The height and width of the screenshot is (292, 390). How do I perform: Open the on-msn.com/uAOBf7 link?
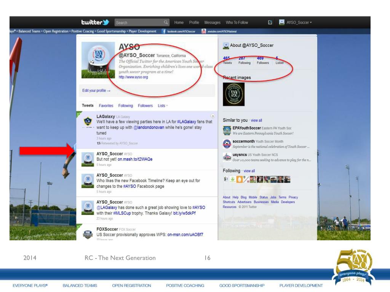pos(185,234)
